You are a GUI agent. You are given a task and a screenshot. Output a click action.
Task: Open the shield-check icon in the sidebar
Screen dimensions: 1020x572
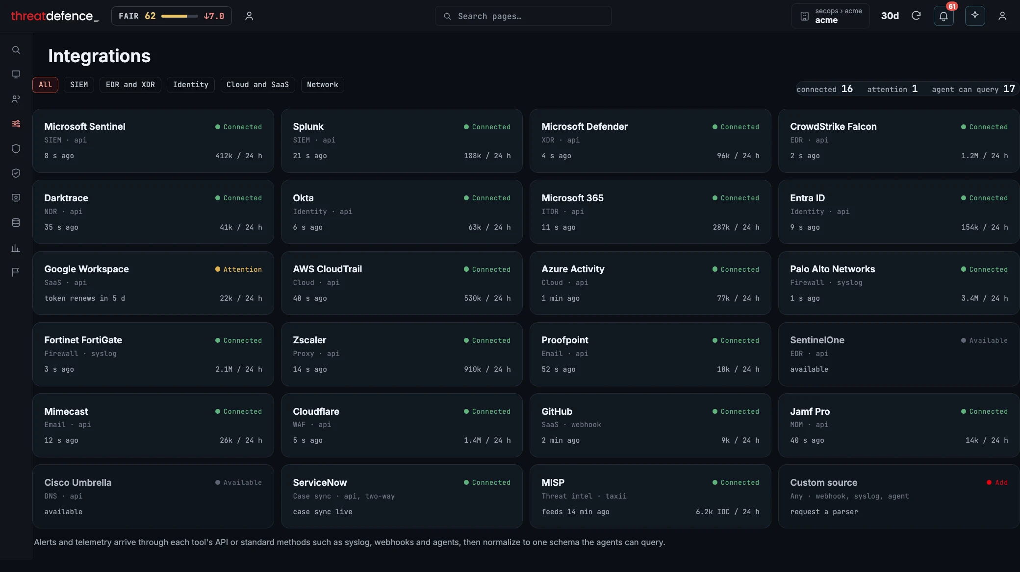point(16,173)
